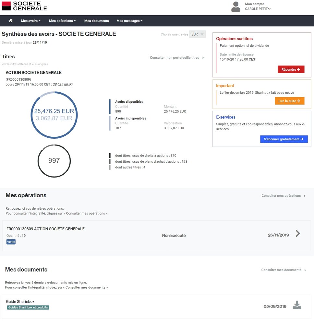Click the home icon in navigation bar
This screenshot has height=324, width=314.
tap(10, 21)
